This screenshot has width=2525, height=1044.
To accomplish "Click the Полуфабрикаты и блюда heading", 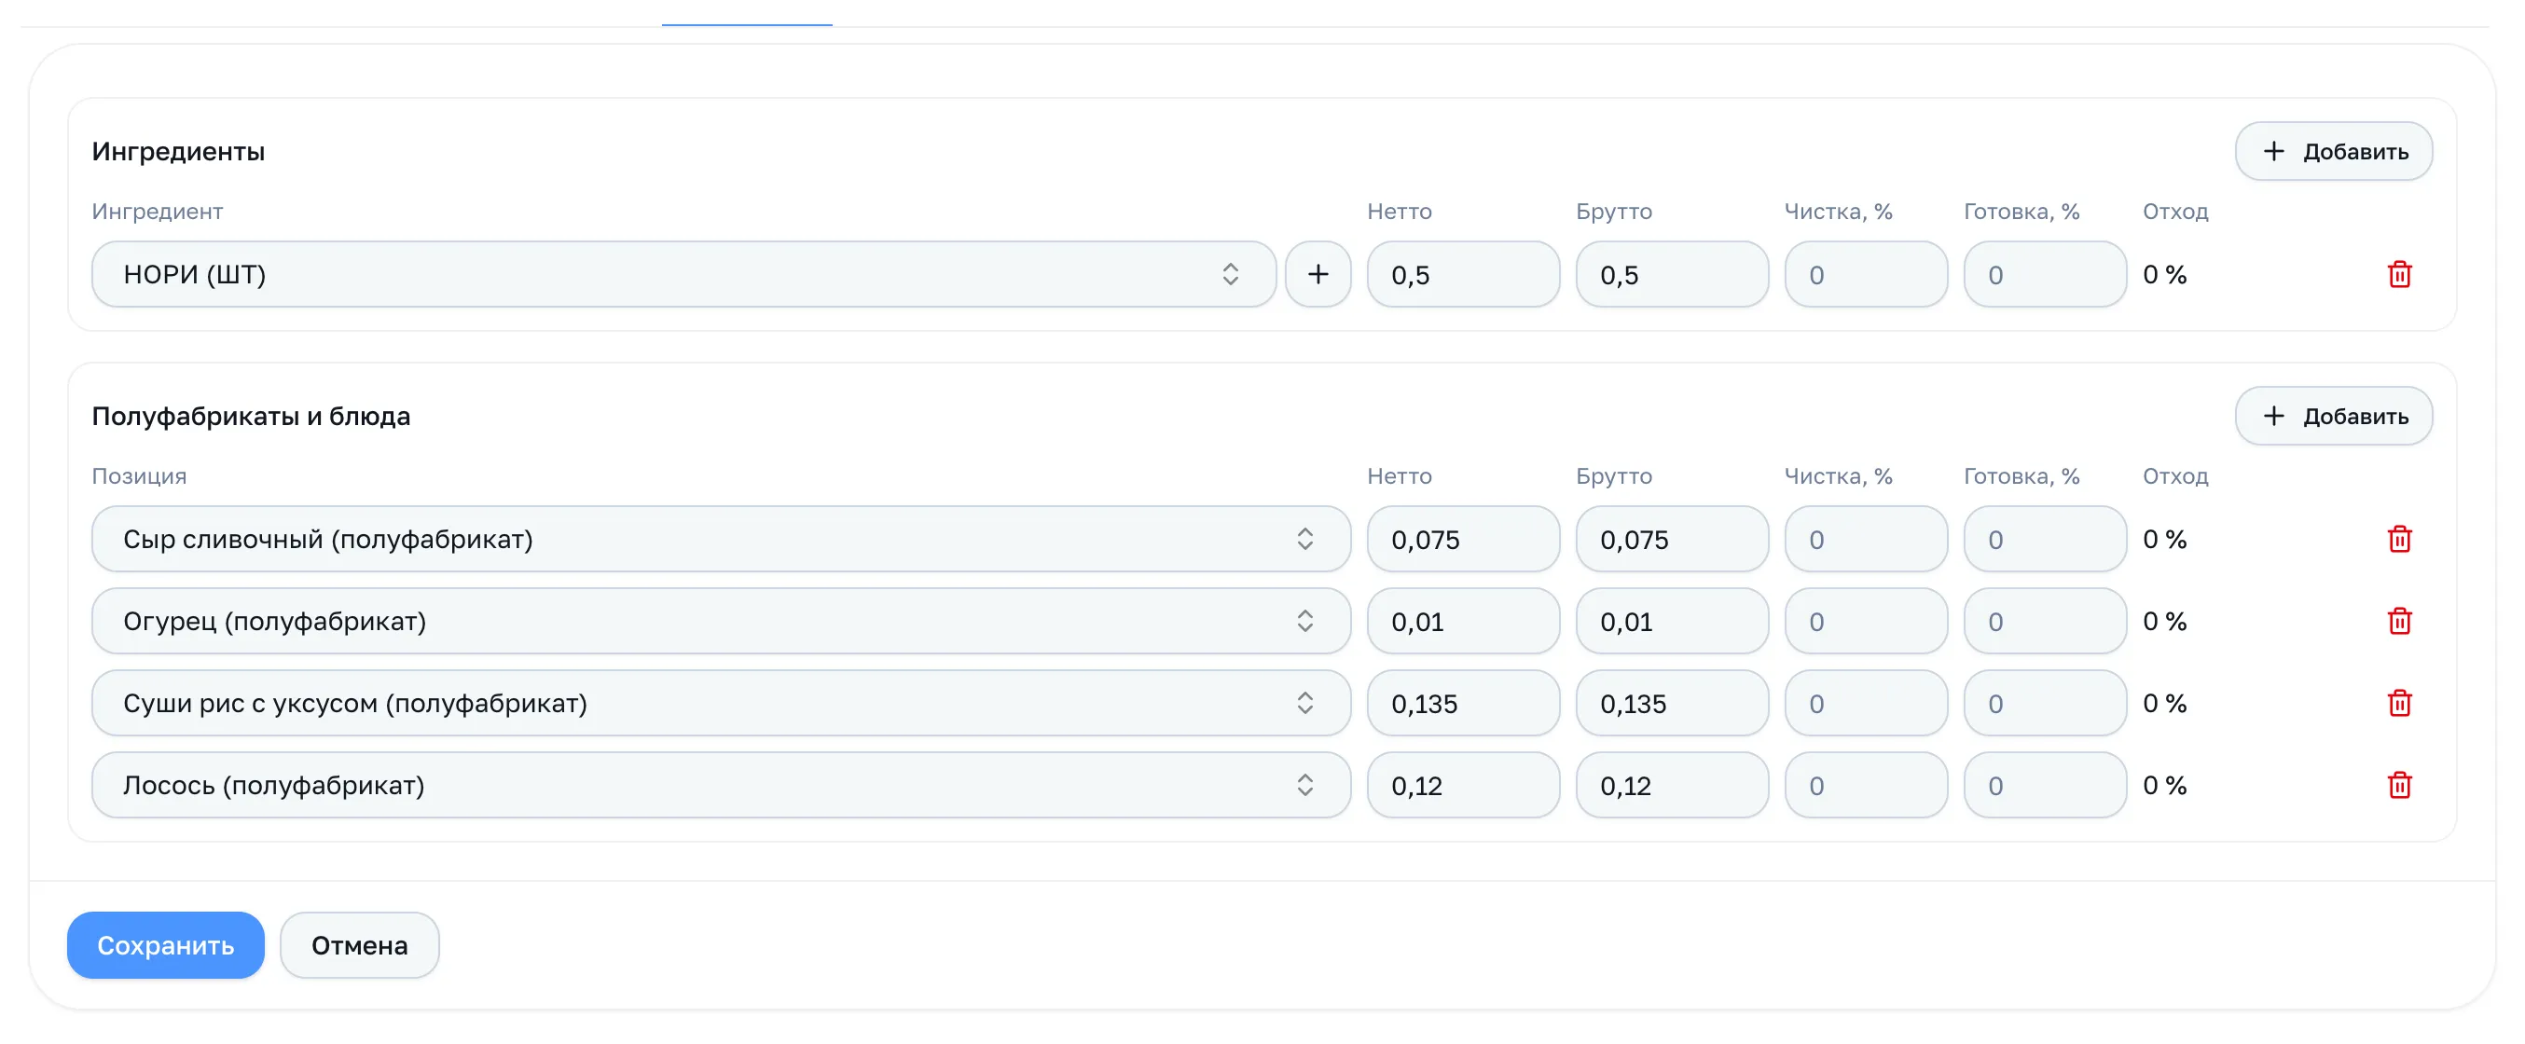I will pos(251,417).
